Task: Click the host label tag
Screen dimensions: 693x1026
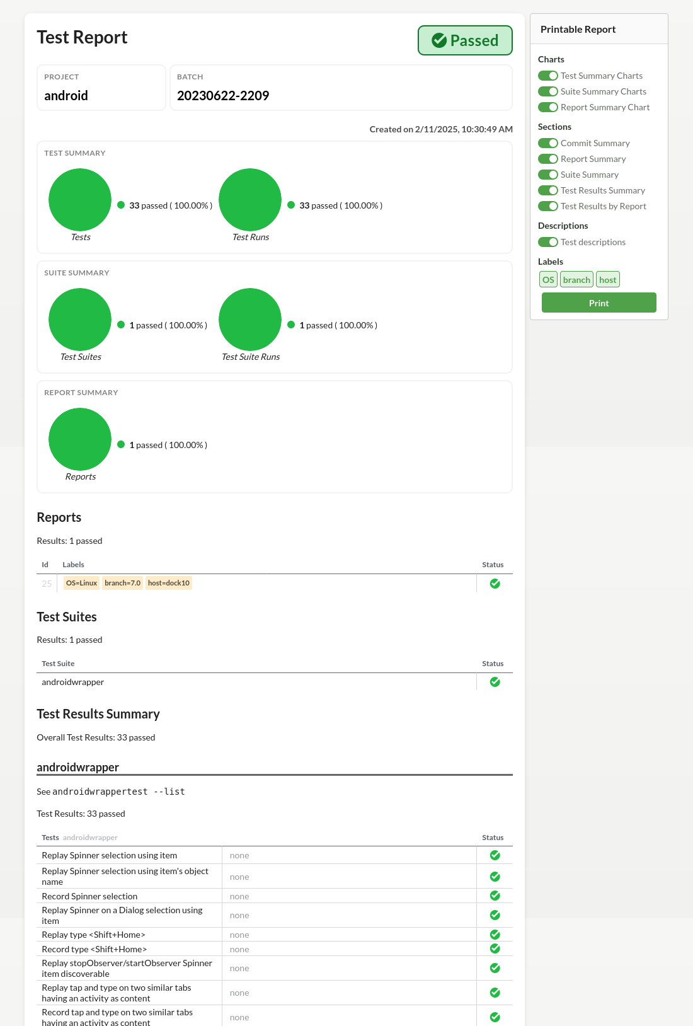Action: click(x=607, y=280)
